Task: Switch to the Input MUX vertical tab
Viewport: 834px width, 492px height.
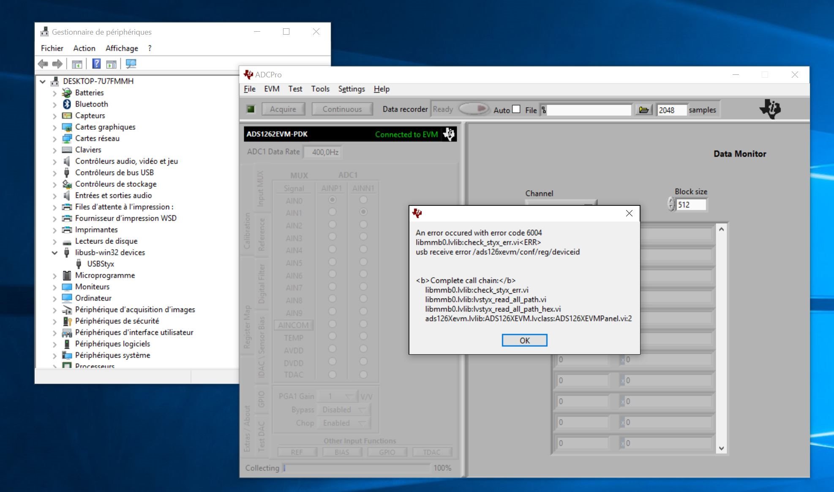Action: [260, 188]
